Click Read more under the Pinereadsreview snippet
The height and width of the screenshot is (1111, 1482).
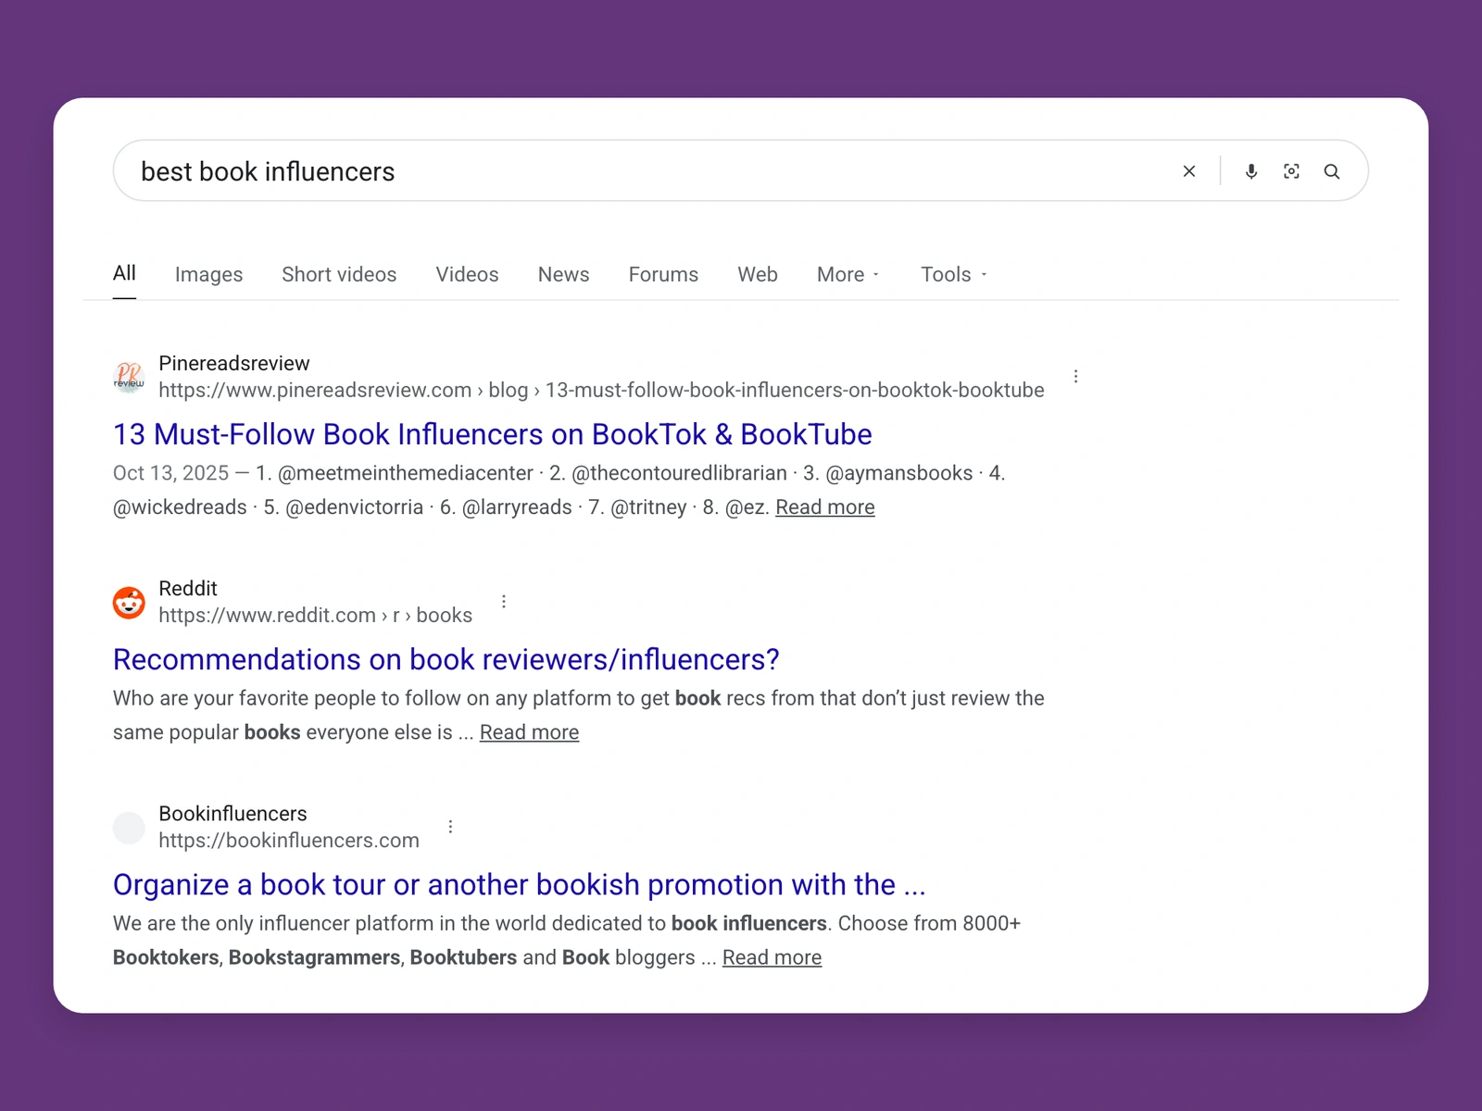coord(825,507)
